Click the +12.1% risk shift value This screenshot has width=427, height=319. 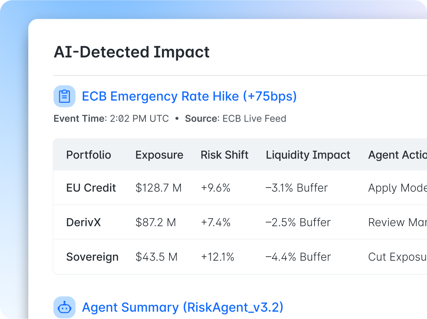(217, 257)
